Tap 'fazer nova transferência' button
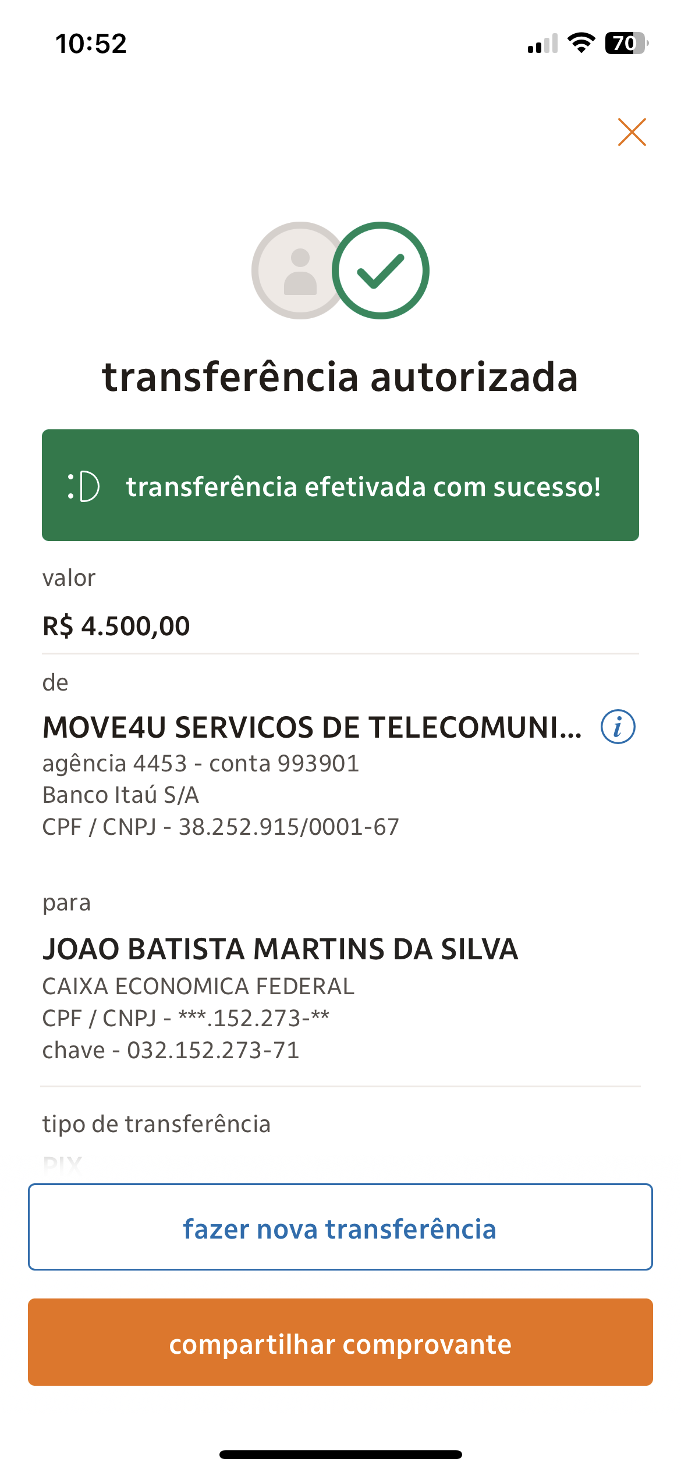The image size is (681, 1473). coord(340,1227)
